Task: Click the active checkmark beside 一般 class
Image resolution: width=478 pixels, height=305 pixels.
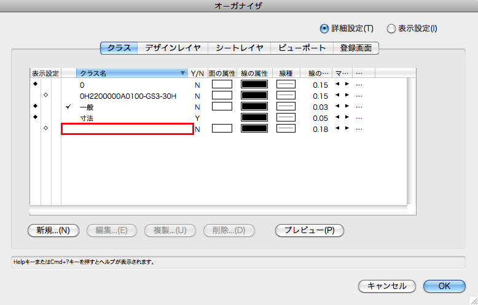Action: pos(68,107)
